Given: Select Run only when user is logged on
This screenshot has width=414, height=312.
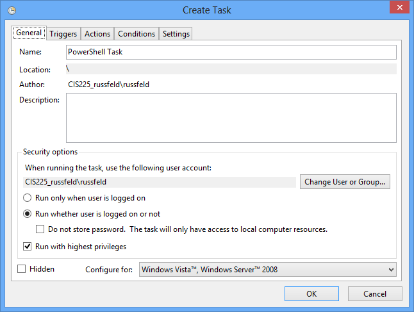Looking at the screenshot, I should click(x=28, y=198).
